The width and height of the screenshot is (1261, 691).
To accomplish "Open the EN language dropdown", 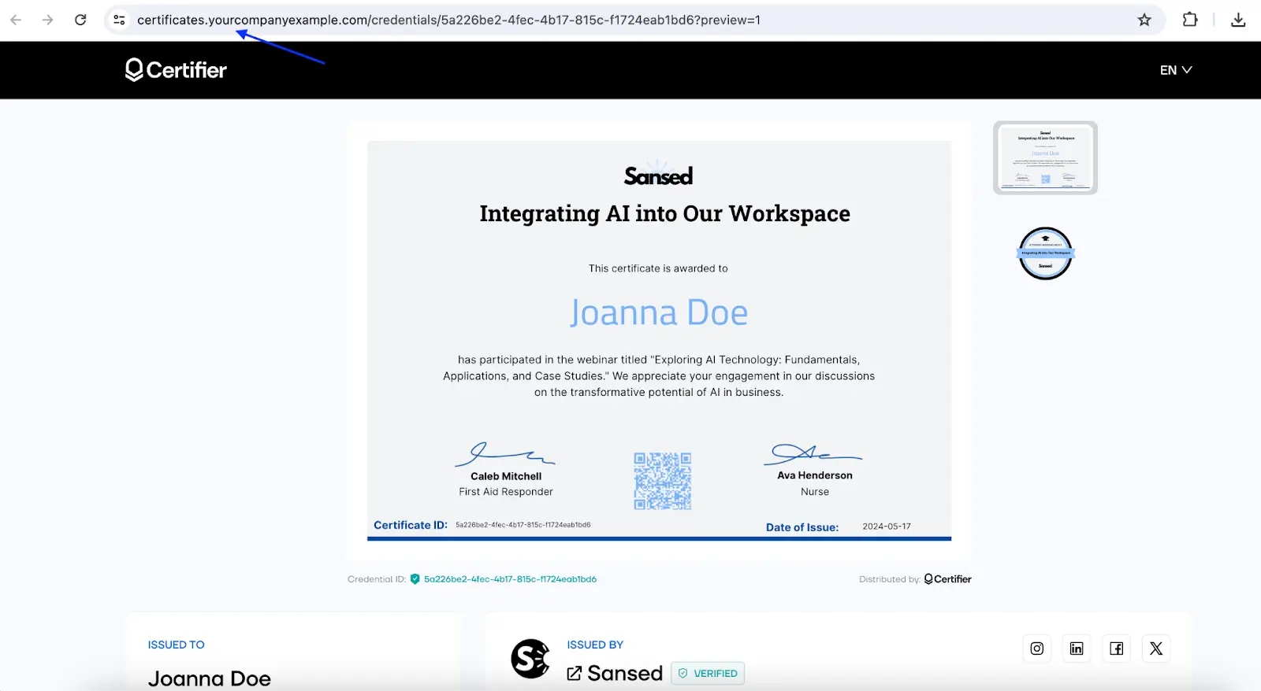I will 1176,70.
